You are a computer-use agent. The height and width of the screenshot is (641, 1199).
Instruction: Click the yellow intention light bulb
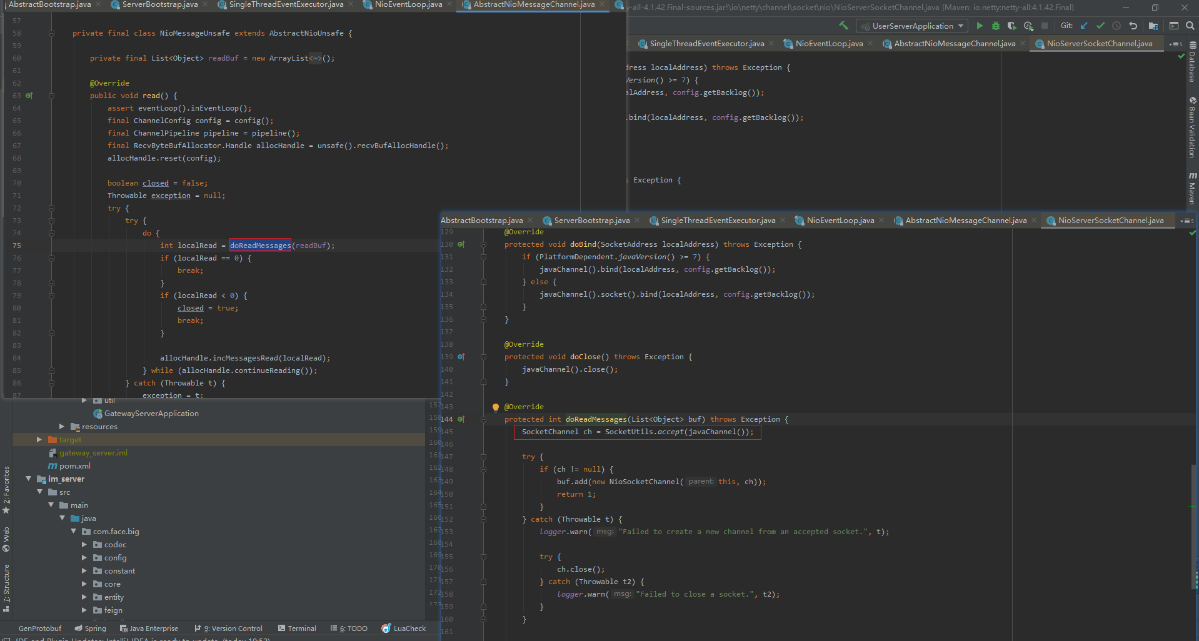coord(496,407)
